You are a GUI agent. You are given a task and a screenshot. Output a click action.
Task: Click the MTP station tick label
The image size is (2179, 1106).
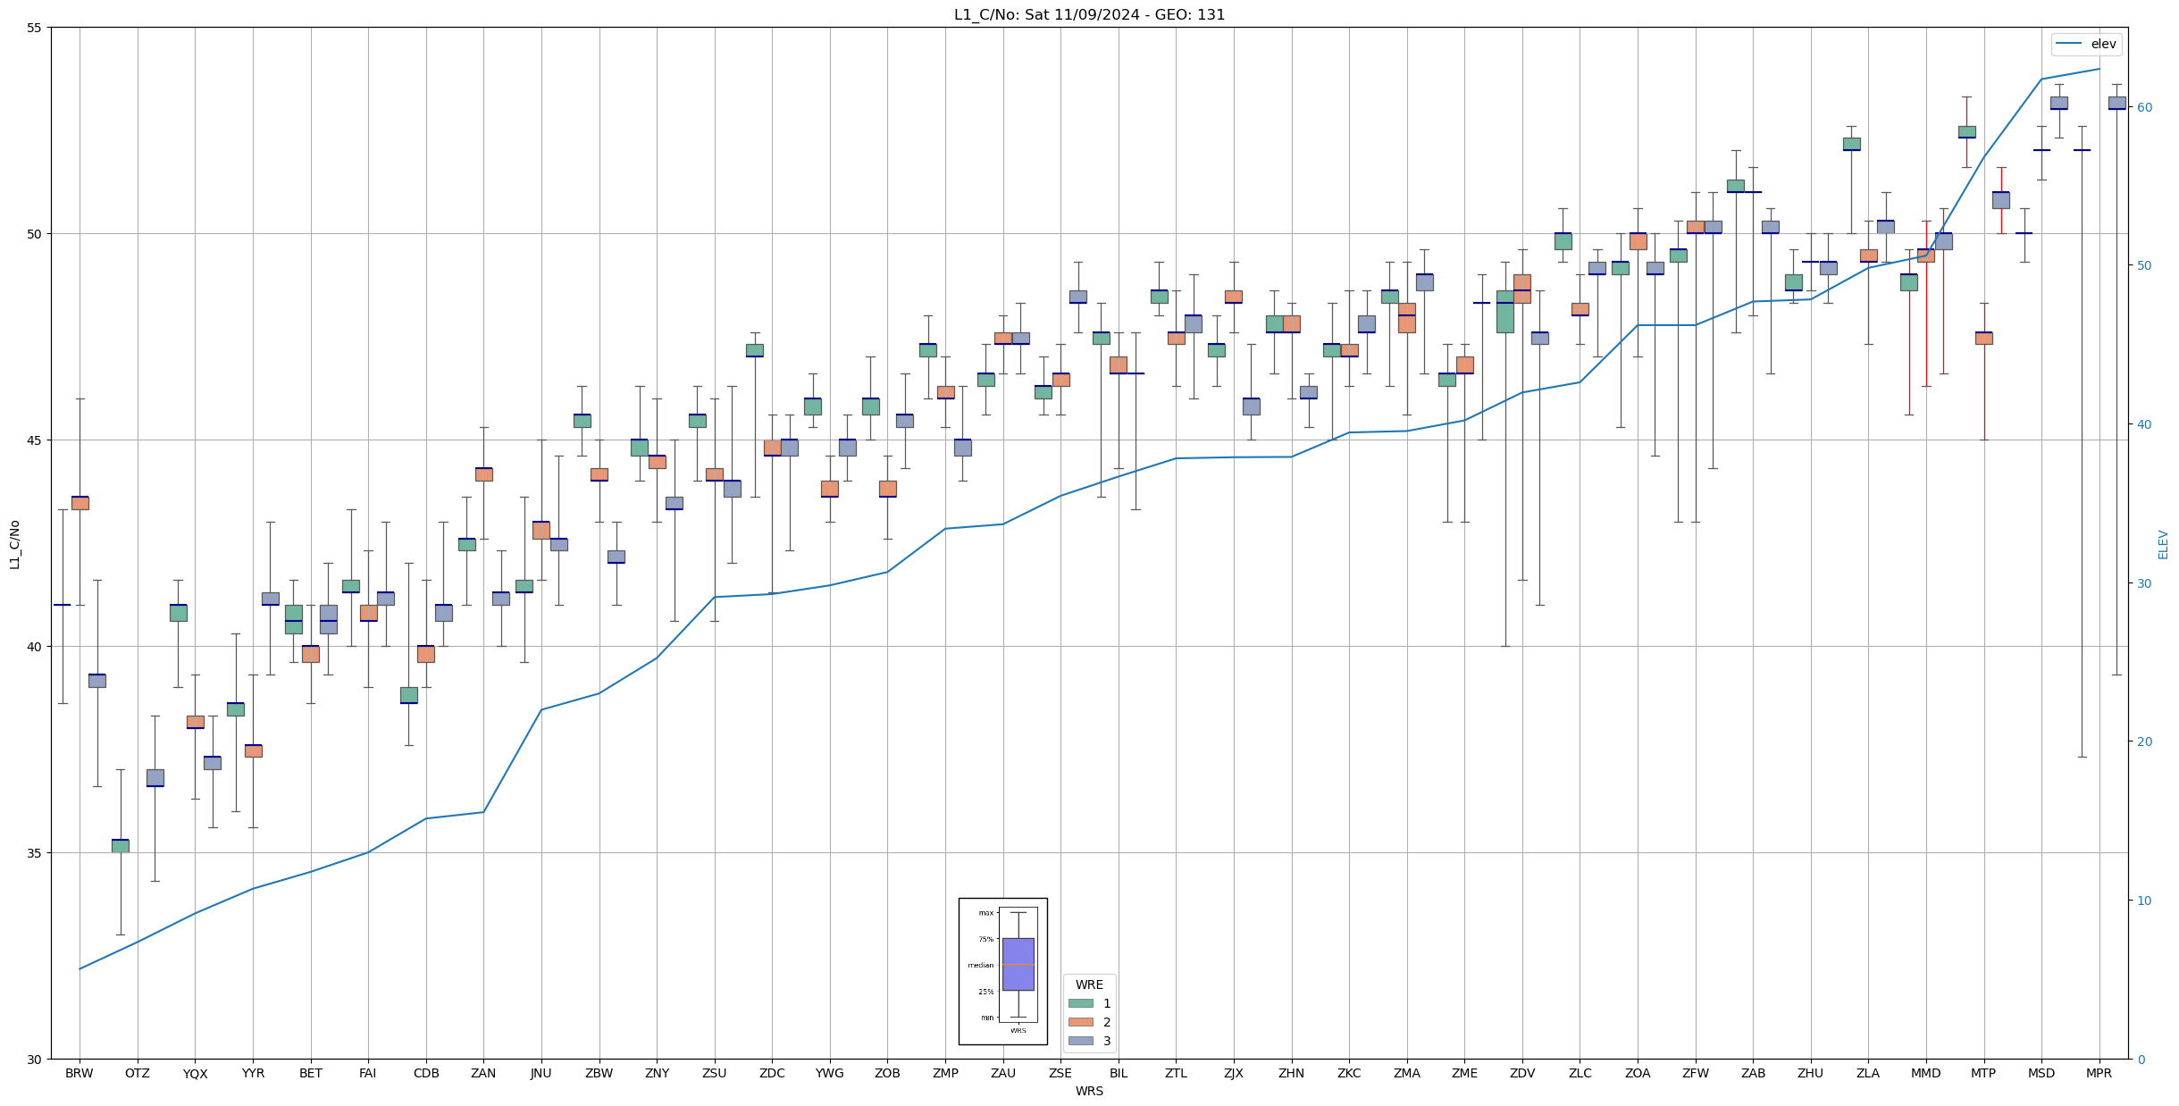coord(1983,1073)
